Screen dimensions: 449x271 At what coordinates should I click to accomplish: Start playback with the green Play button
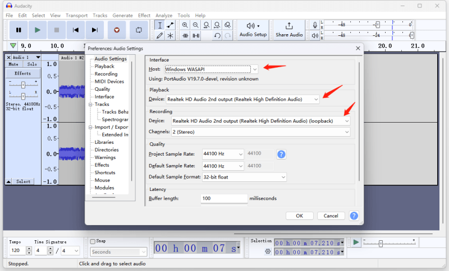click(x=38, y=30)
